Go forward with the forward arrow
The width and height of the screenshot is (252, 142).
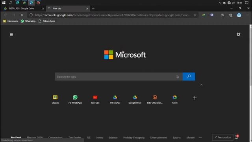tap(14, 15)
